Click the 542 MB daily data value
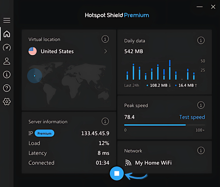 click(x=134, y=51)
